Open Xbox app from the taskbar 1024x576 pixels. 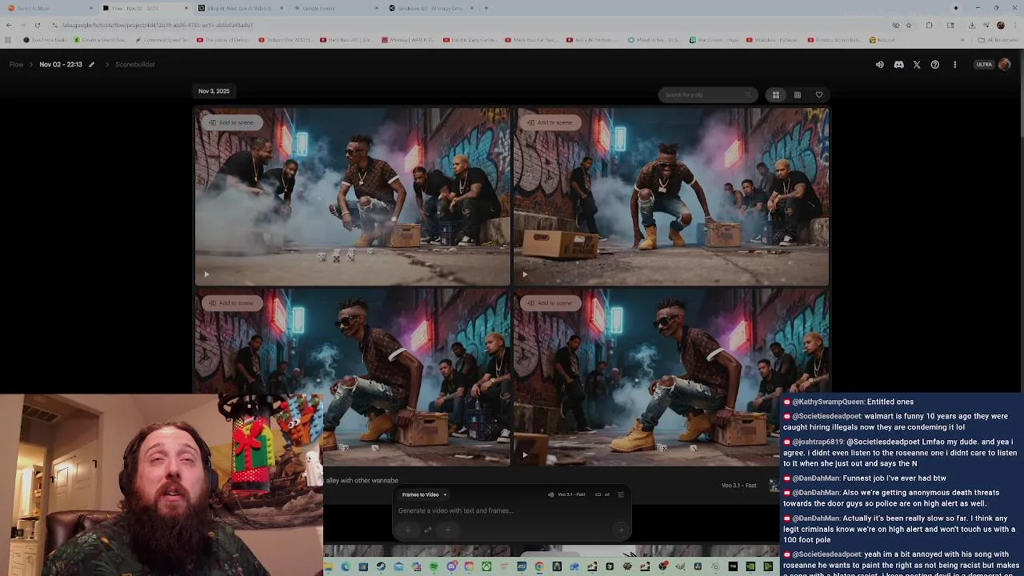tap(486, 566)
